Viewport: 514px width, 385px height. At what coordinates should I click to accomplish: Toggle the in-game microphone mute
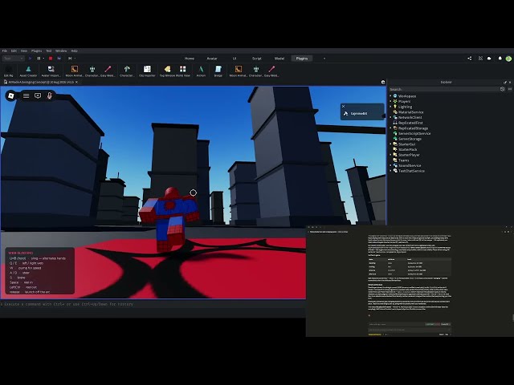pyautogui.click(x=50, y=95)
